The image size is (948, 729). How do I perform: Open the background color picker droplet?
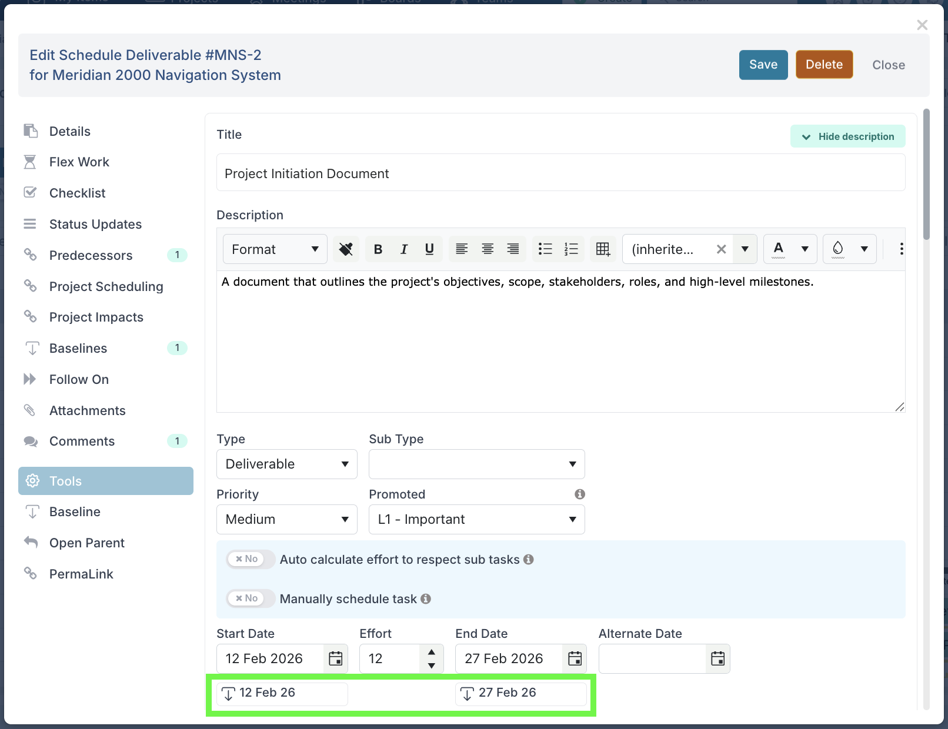[838, 249]
